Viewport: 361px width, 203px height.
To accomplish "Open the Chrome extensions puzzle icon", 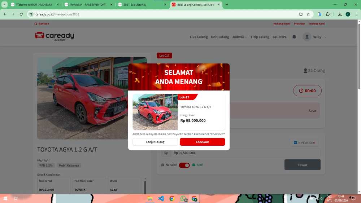I will tap(328, 14).
